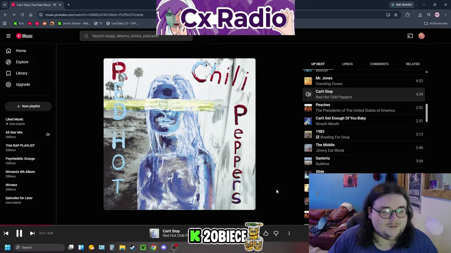The height and width of the screenshot is (253, 451).
Task: Click the Red Hot Chili Peppers album art
Action: 179,134
